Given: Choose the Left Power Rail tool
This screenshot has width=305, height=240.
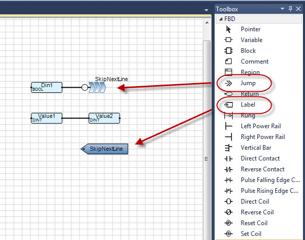Looking at the screenshot, I should coord(261,126).
